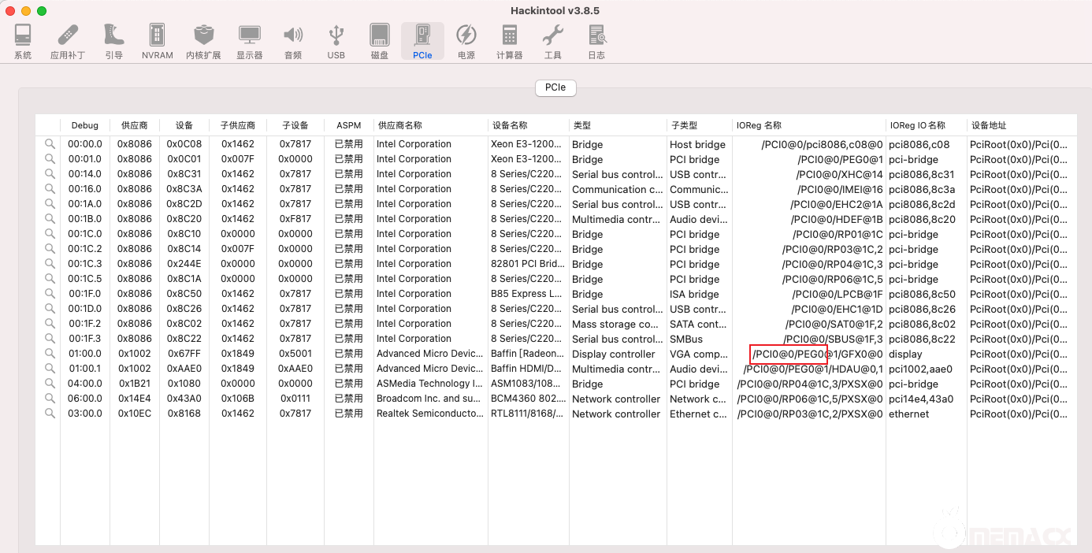Open the 工具 (Tools) wrench icon

coord(553,41)
